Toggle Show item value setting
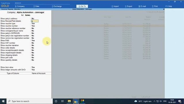The height and width of the screenshot is (104, 184). 33,67
